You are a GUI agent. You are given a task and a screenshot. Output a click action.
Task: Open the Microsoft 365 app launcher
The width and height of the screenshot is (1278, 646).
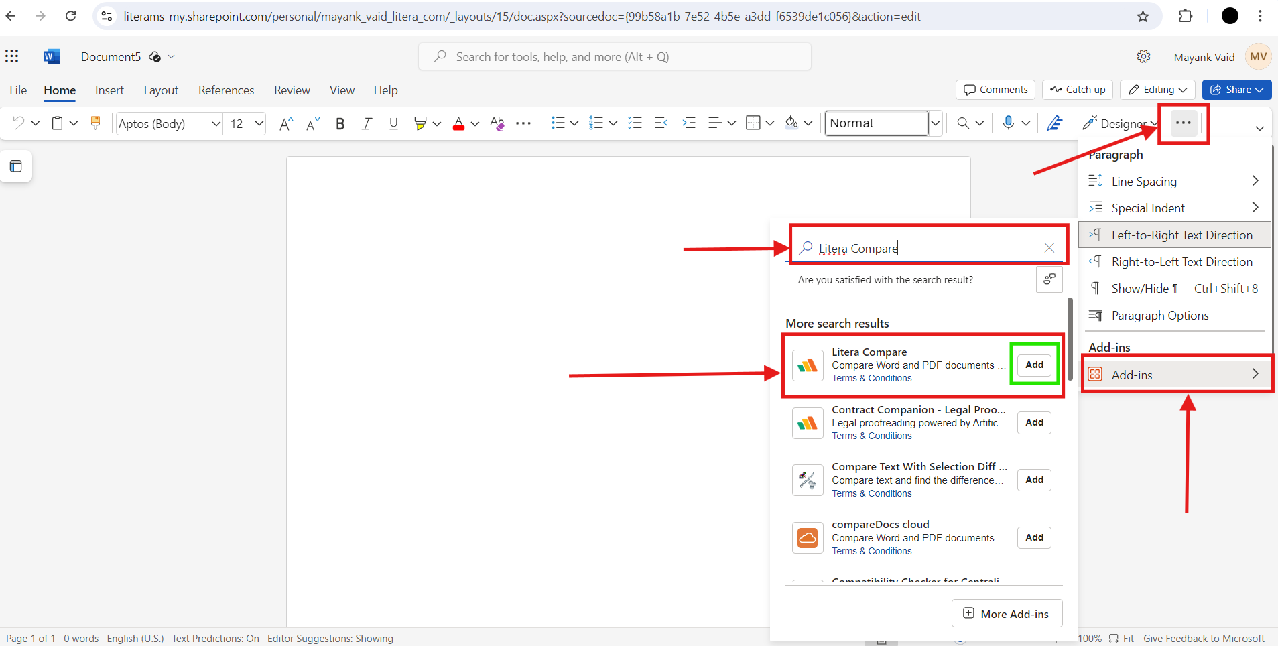(x=13, y=56)
